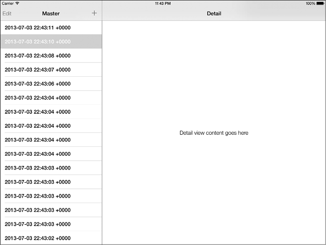Click the Detail navigation title

coord(214,13)
